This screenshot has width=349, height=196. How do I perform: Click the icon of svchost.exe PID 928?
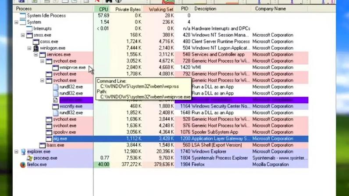tap(49, 119)
